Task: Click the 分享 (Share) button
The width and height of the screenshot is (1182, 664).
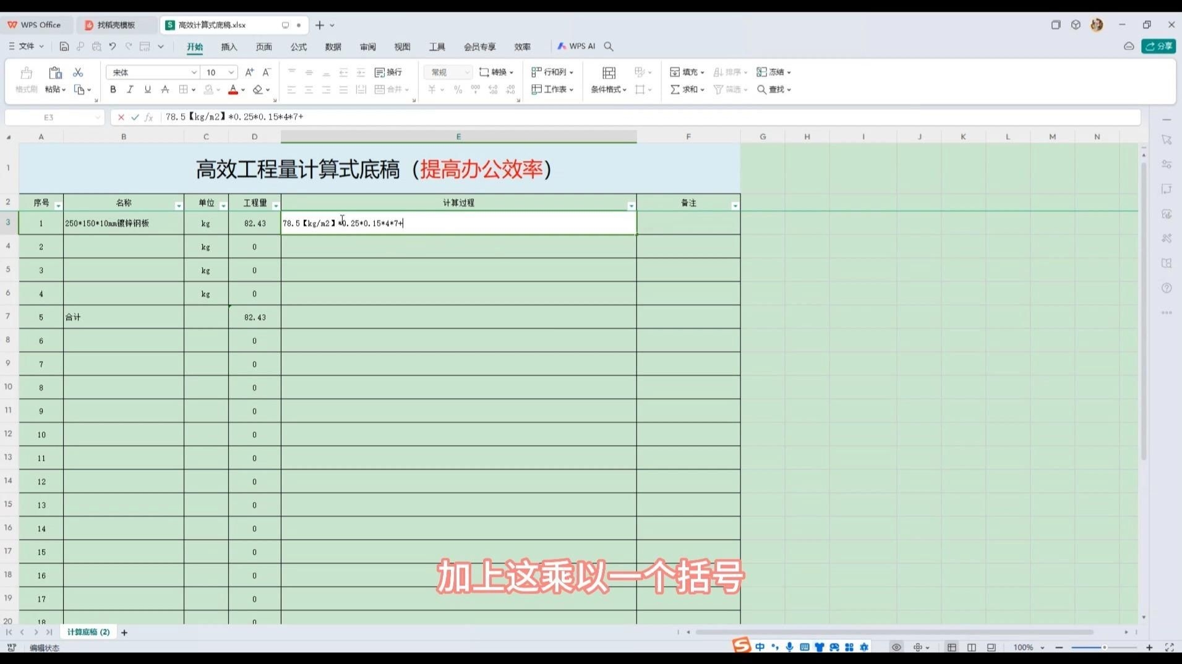Action: tap(1158, 46)
